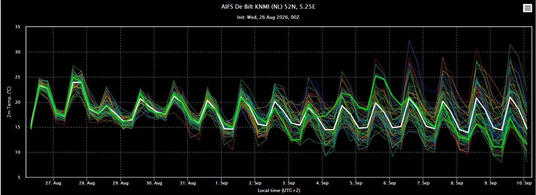This screenshot has width=536, height=195.
Task: Open the chart context hamburger menu
Action: [x=527, y=8]
